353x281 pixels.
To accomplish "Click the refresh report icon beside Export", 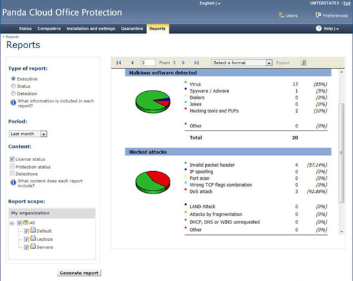I will [304, 62].
